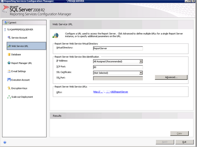
Task: Click the SQL Server logo in header
Action: click(x=6, y=9)
